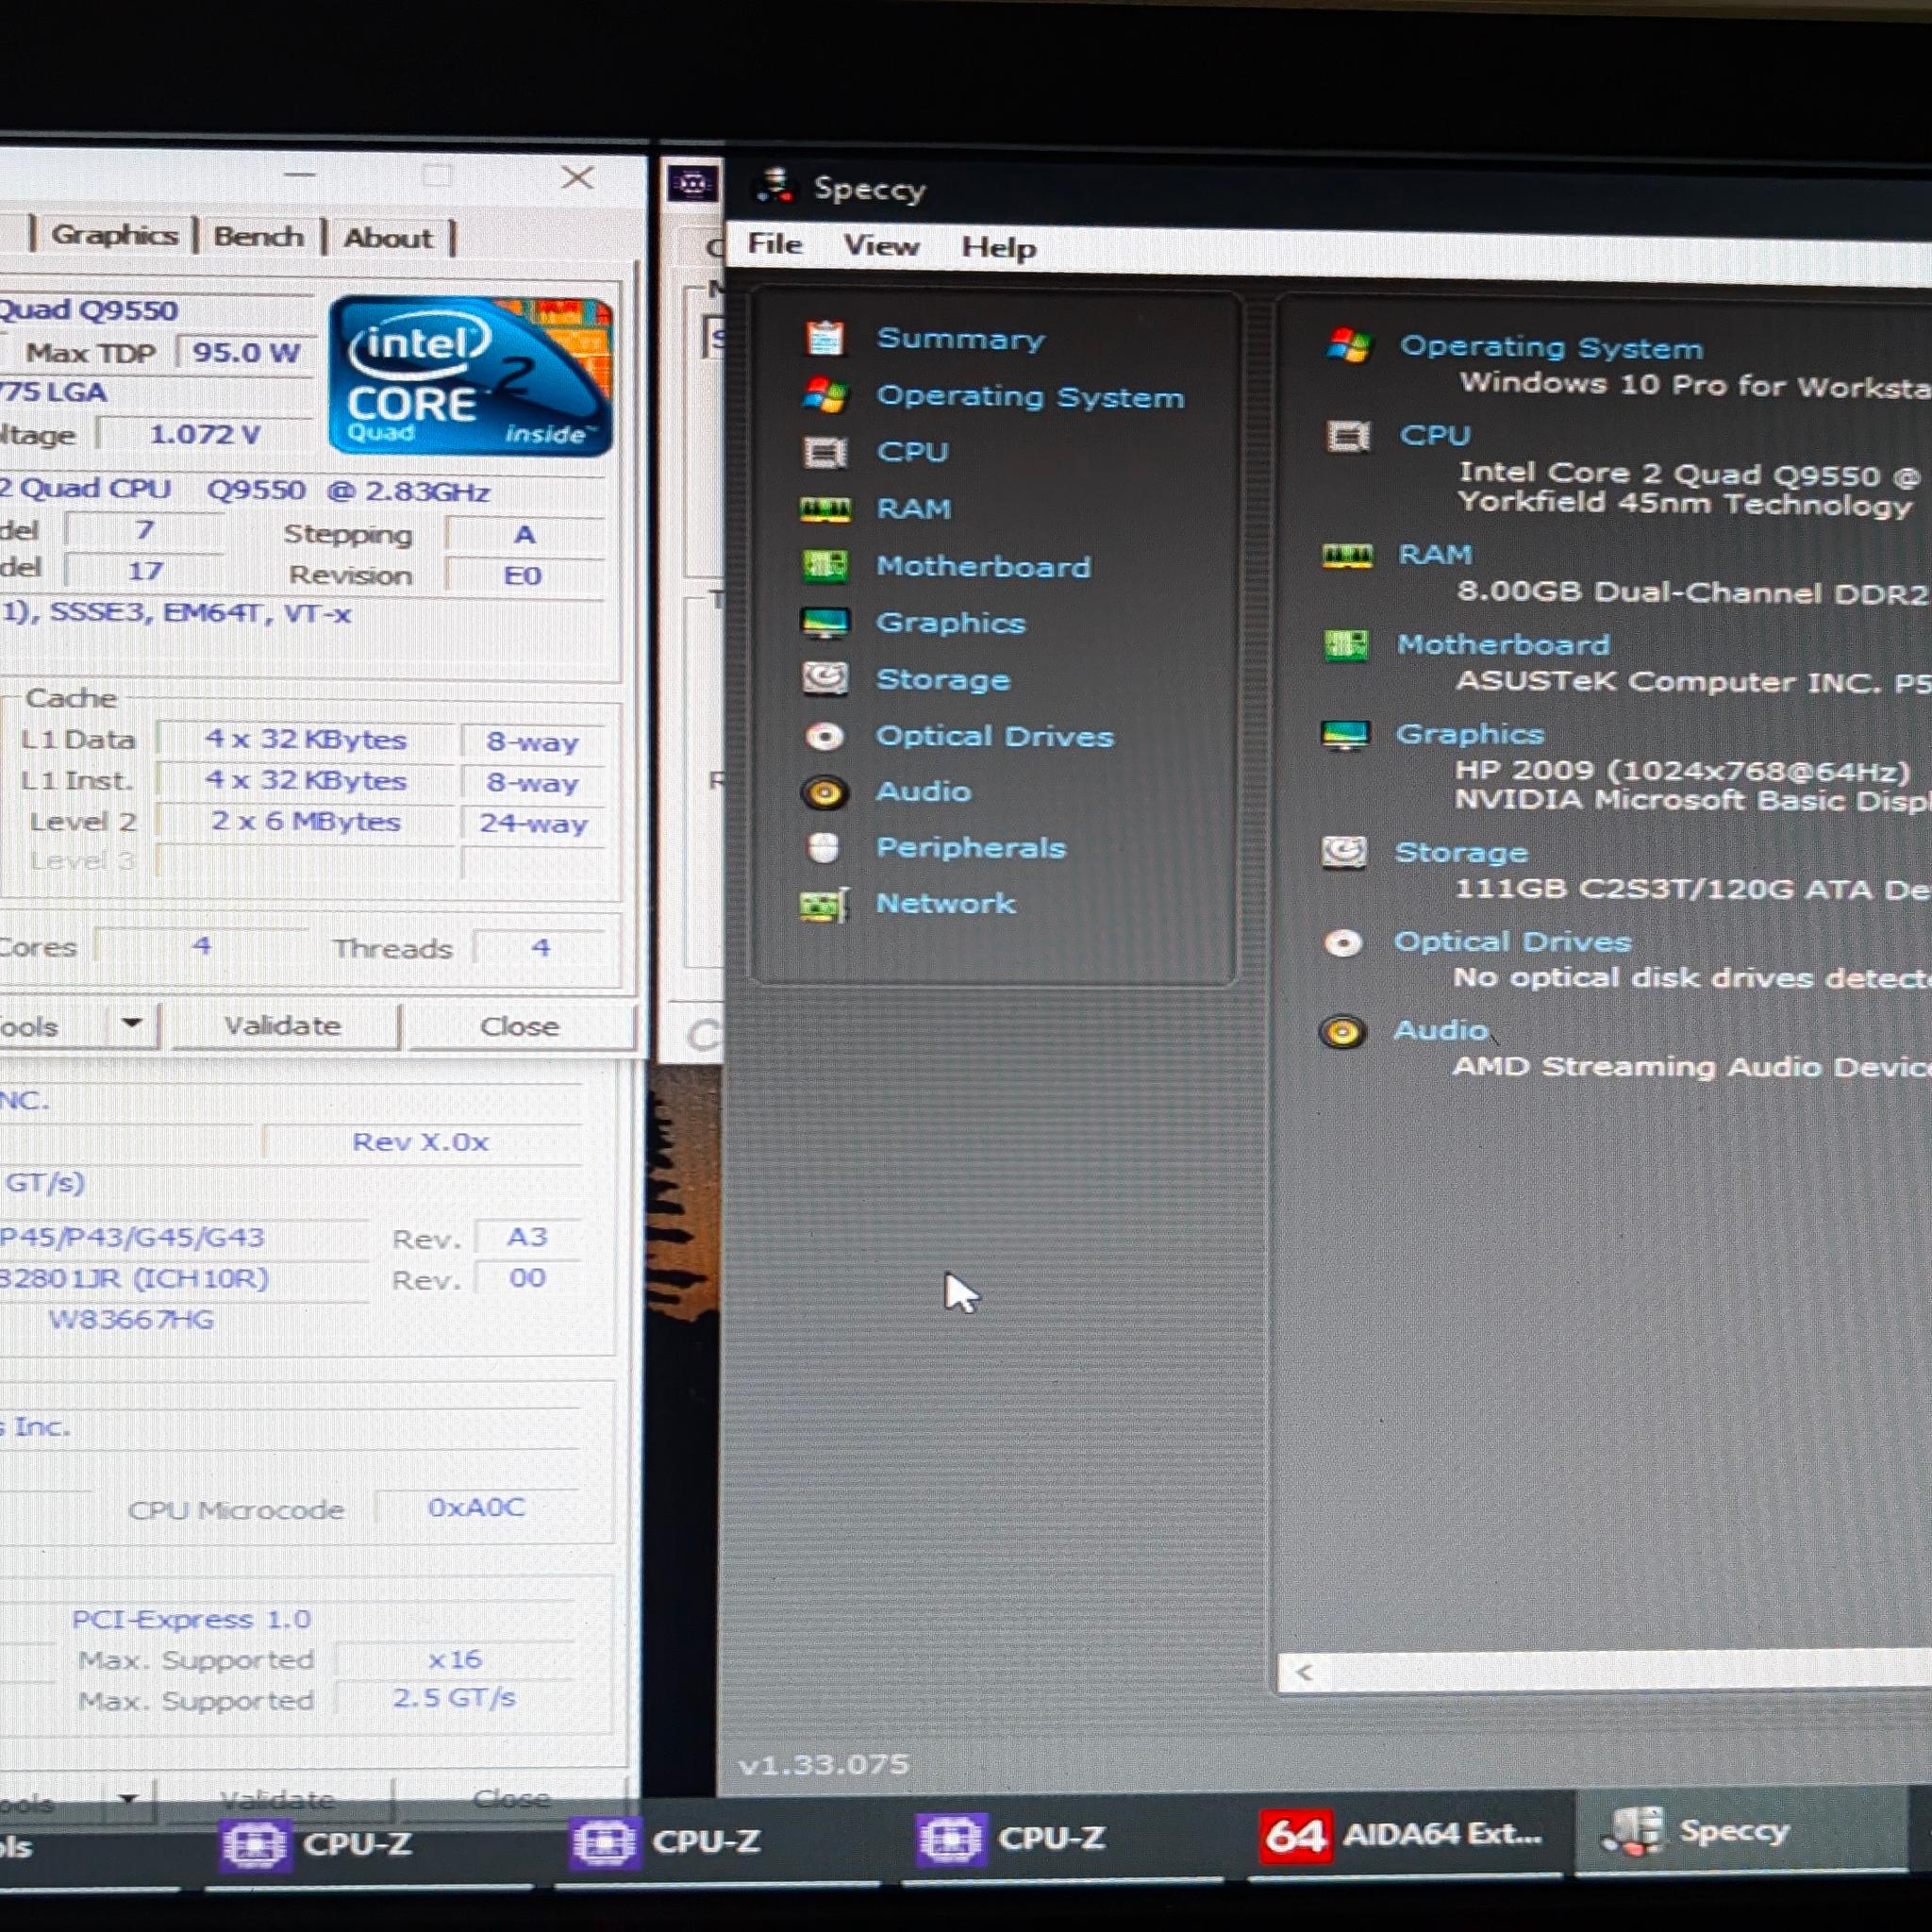This screenshot has width=1932, height=1932.
Task: Open Speccy File menu
Action: pos(775,243)
